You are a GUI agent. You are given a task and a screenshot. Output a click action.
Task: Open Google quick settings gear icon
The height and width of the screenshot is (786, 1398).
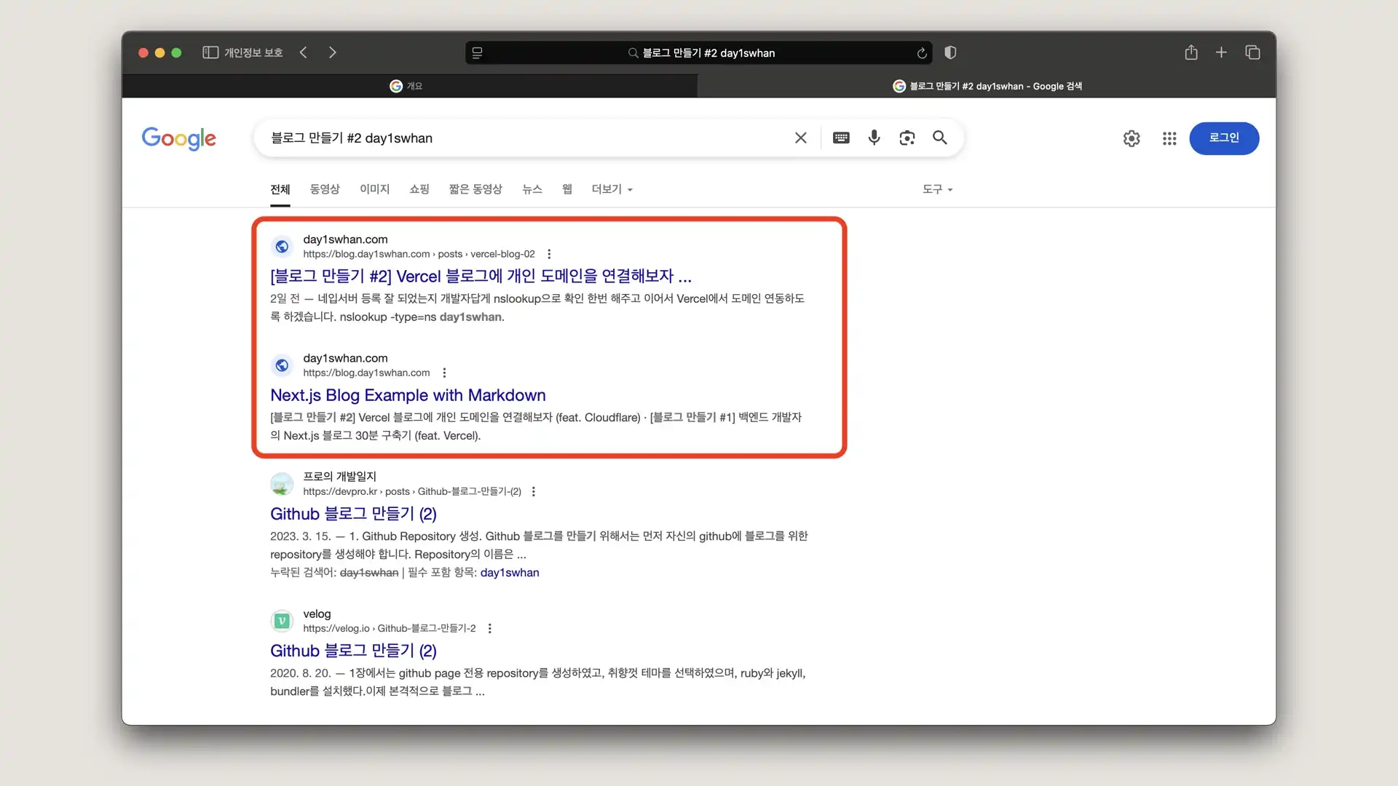[x=1132, y=138]
